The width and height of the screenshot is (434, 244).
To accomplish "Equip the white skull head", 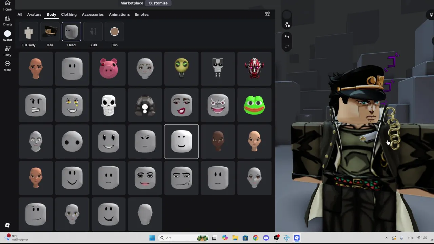I will coord(108,105).
